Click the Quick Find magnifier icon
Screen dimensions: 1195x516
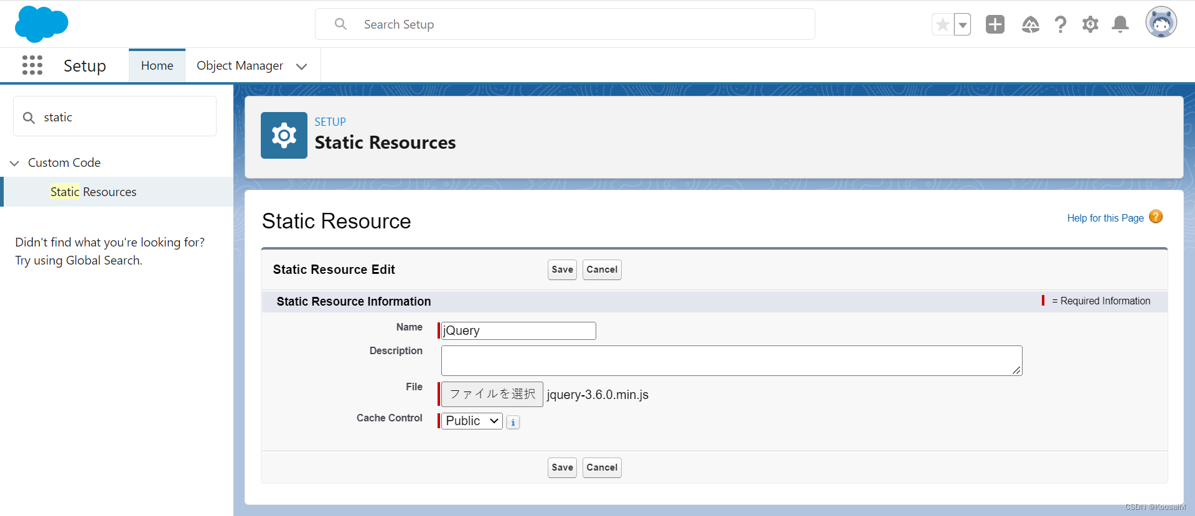pos(29,118)
